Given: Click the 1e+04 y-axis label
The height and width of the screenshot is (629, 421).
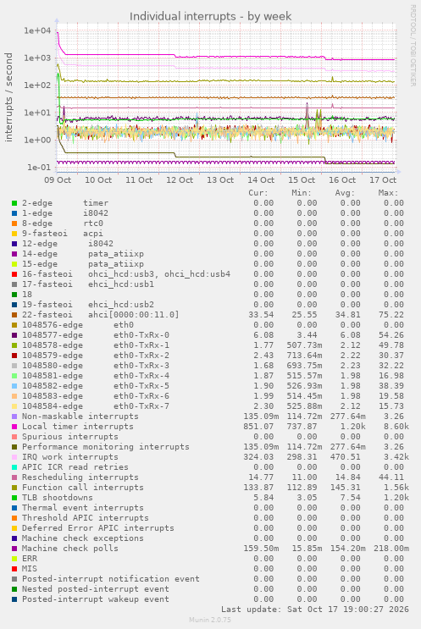Looking at the screenshot, I should 37,30.
